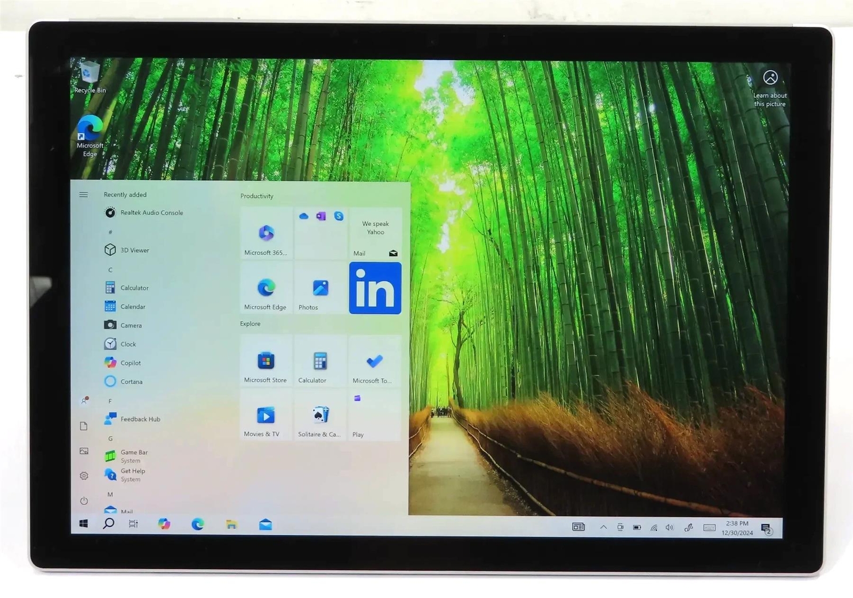Launch Edge from the taskbar
The image size is (853, 598).
198,524
